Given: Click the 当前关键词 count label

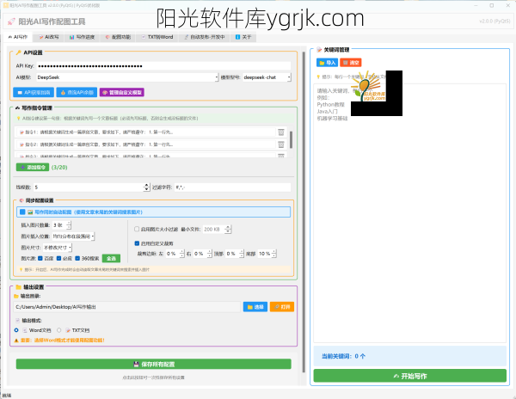Looking at the screenshot, I should point(343,356).
